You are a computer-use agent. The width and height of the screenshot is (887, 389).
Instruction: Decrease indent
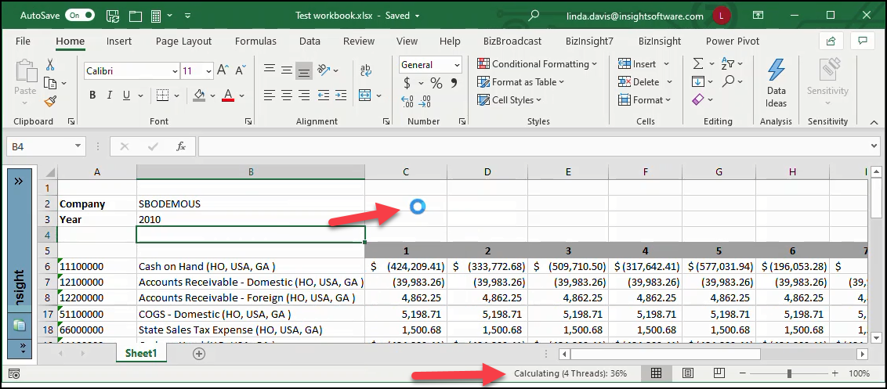(x=324, y=95)
